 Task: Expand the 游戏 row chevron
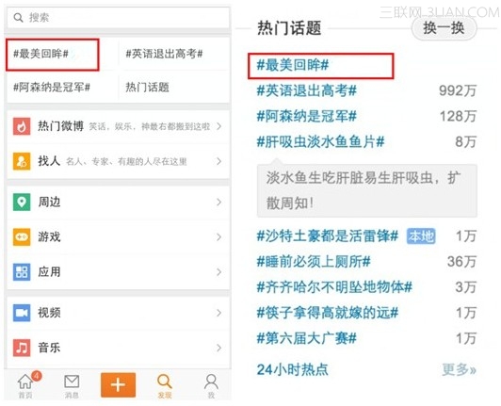pos(218,236)
